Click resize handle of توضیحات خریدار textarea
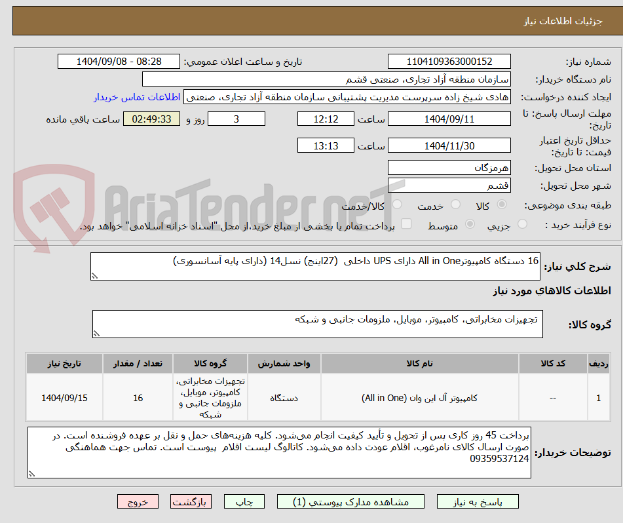Image resolution: width=623 pixels, height=523 pixels. coord(32,474)
